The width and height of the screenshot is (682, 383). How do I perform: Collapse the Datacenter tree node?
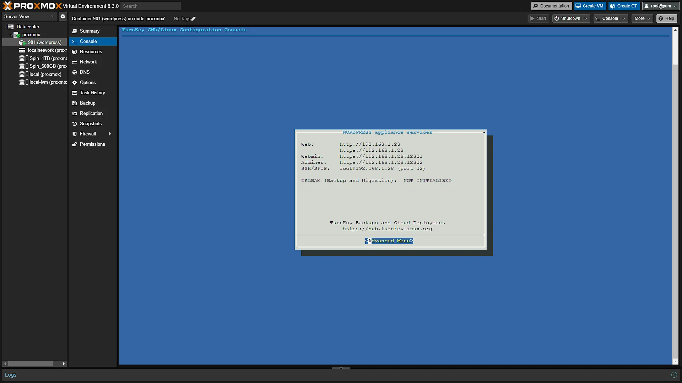tap(5, 27)
